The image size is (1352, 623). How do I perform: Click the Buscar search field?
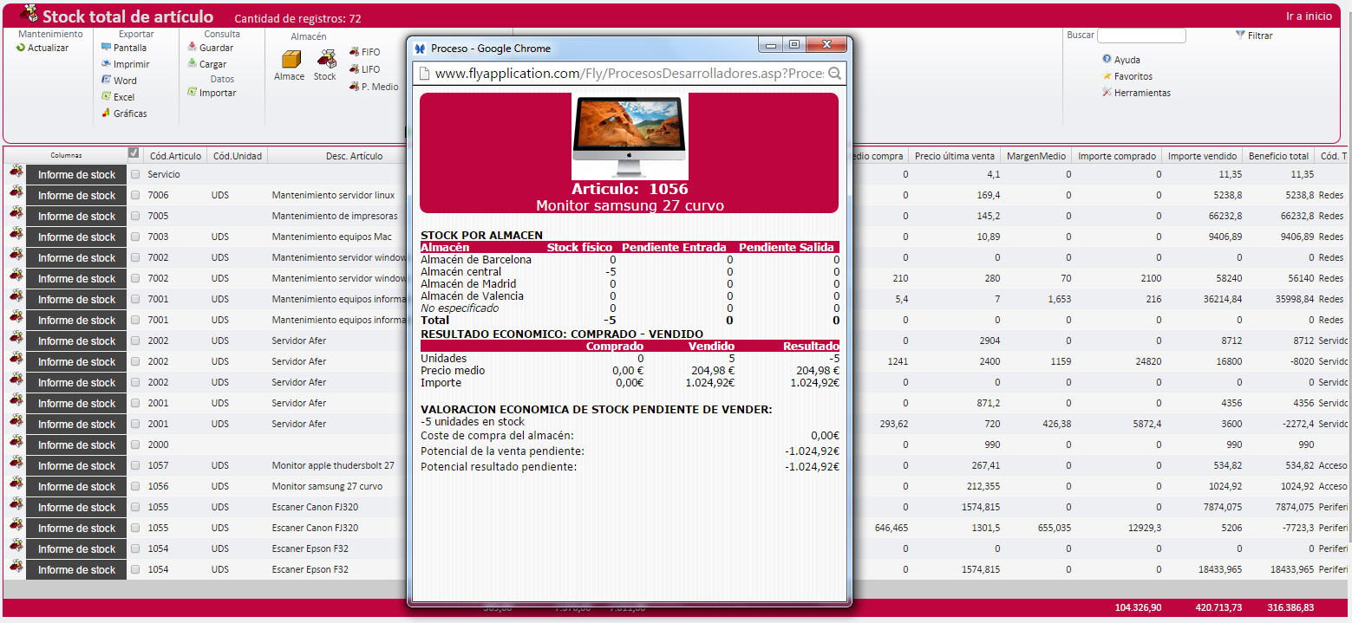coord(1140,36)
